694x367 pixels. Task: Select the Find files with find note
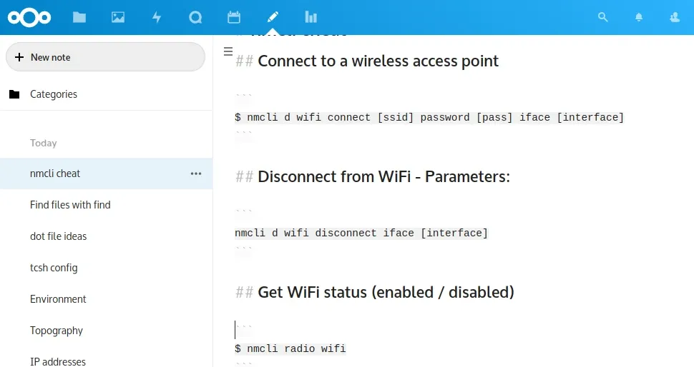pos(70,205)
